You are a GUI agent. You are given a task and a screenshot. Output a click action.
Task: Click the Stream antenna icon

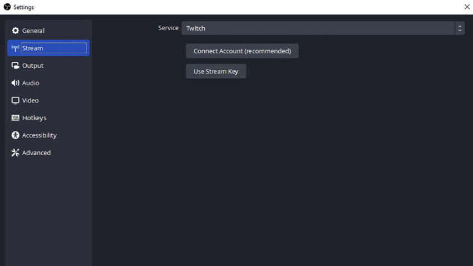[15, 48]
